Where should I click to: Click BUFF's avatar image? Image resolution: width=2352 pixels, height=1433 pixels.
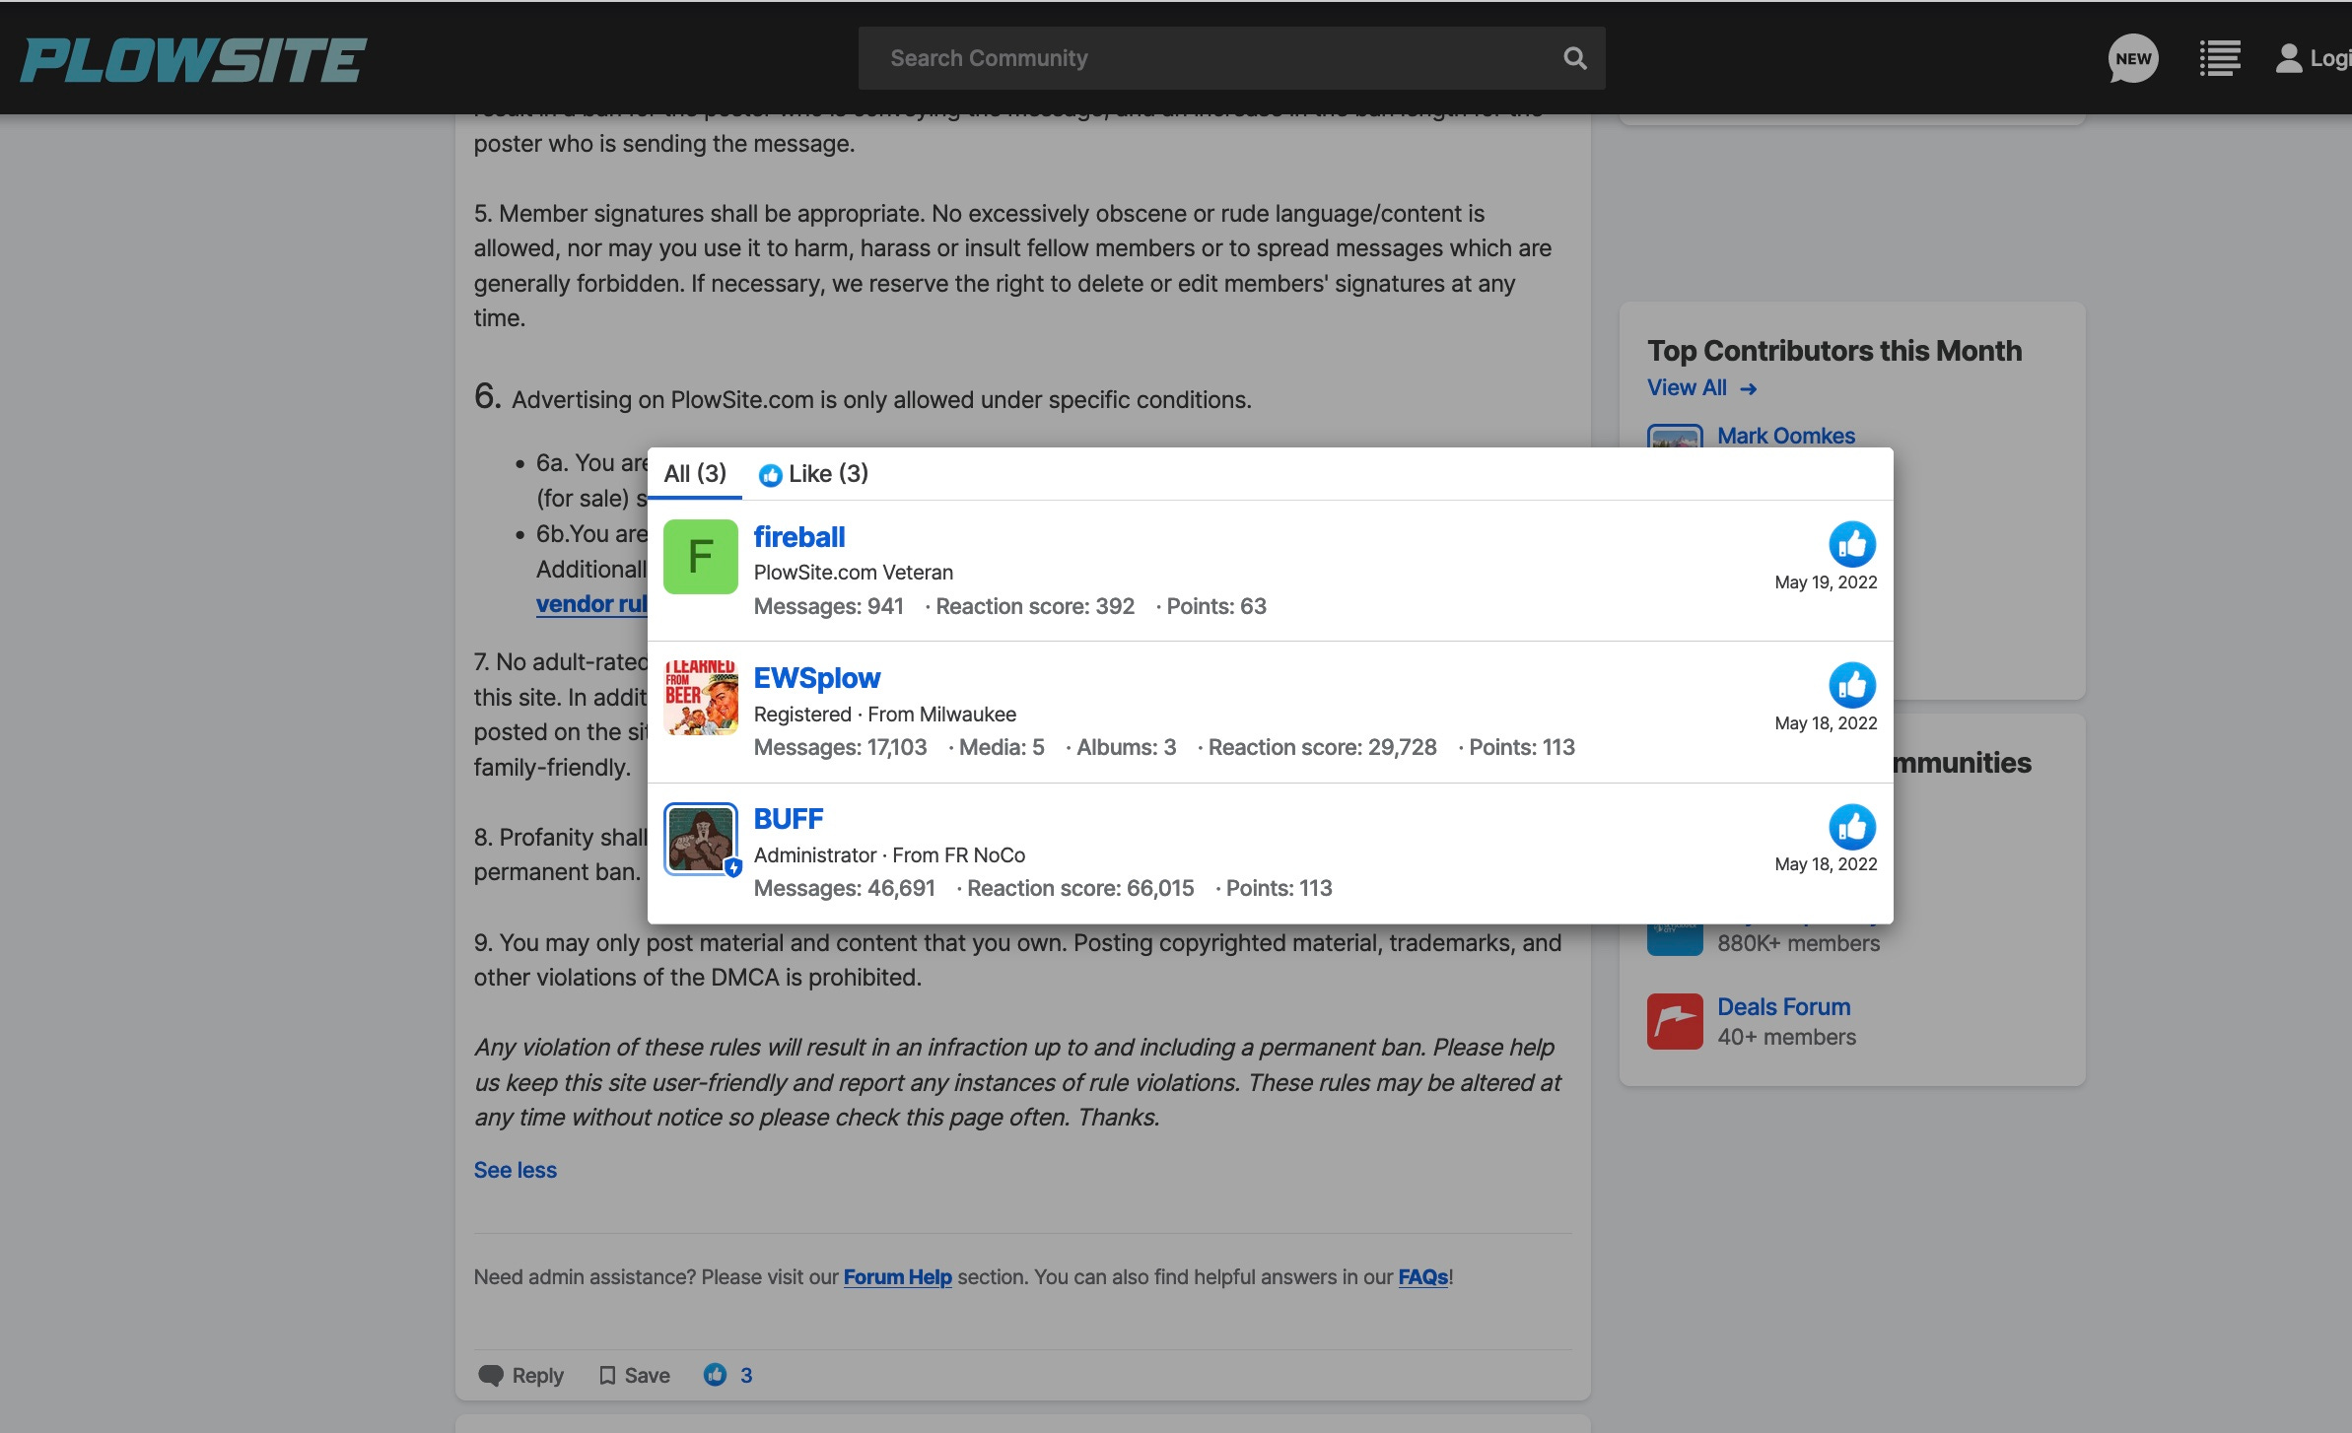click(x=700, y=839)
